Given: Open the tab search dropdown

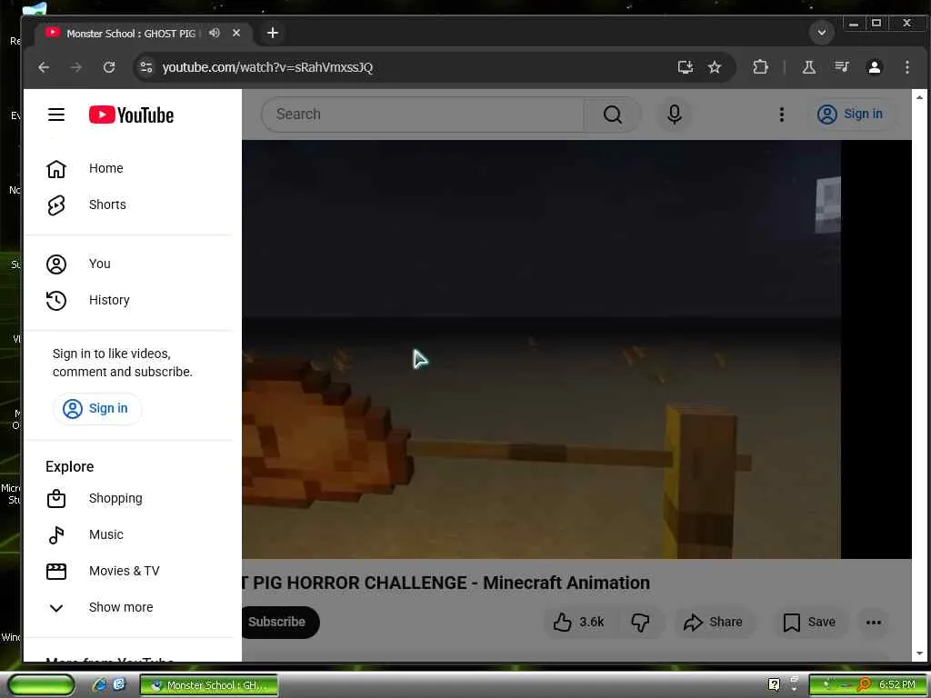Looking at the screenshot, I should coord(822,33).
